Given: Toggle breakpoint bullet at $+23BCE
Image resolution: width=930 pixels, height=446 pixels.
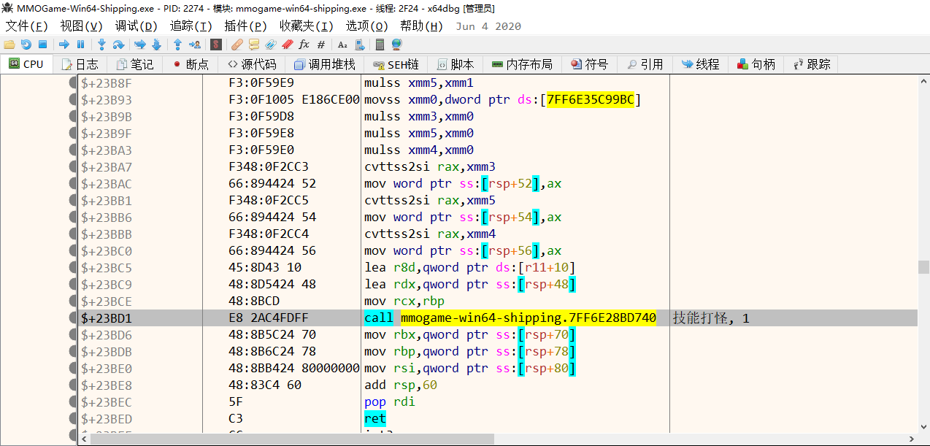Looking at the screenshot, I should [73, 301].
